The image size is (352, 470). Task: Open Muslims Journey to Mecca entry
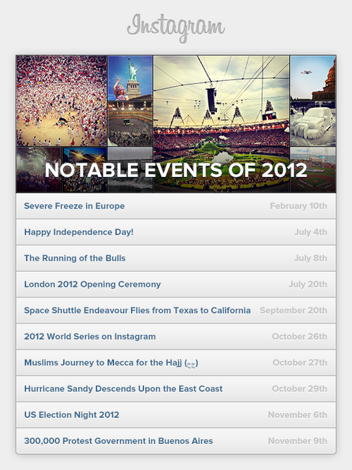click(111, 363)
